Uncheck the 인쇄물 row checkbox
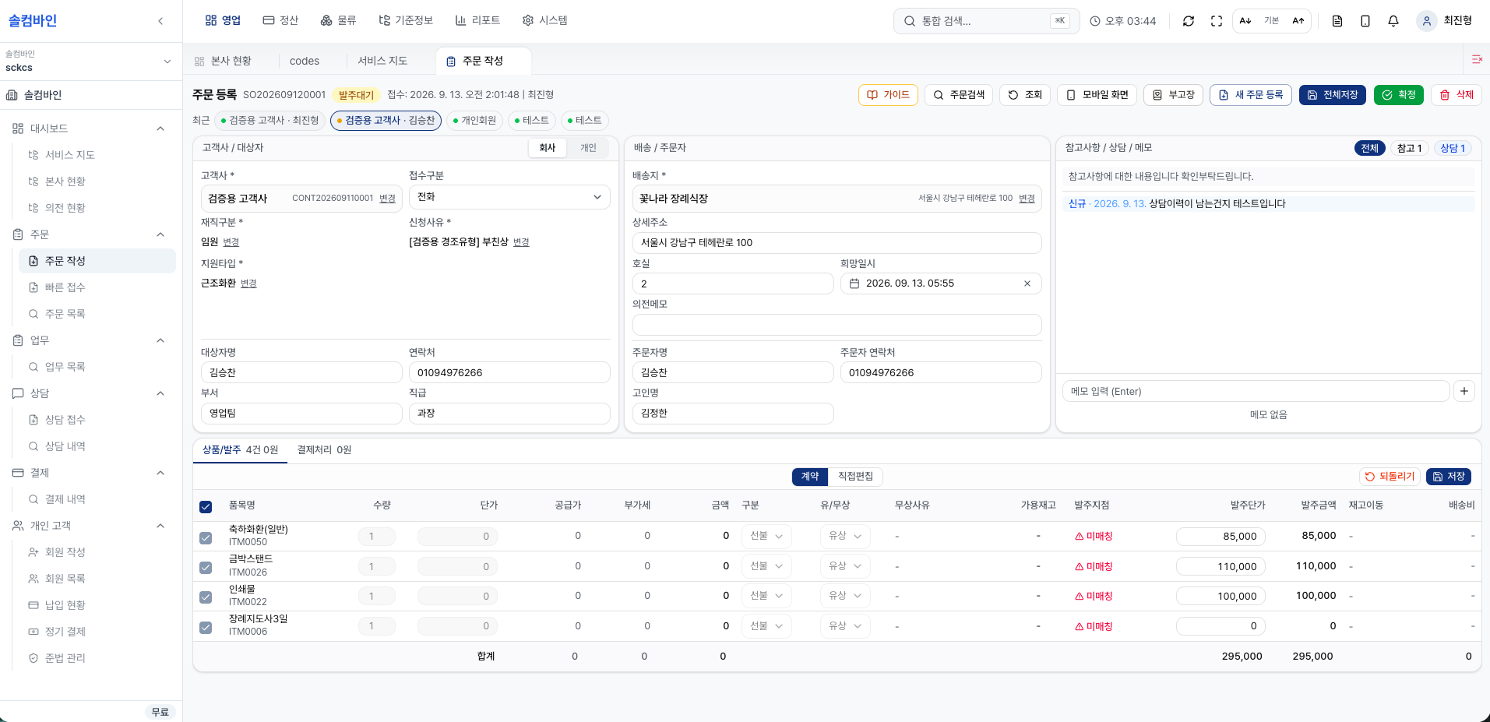 tap(206, 597)
